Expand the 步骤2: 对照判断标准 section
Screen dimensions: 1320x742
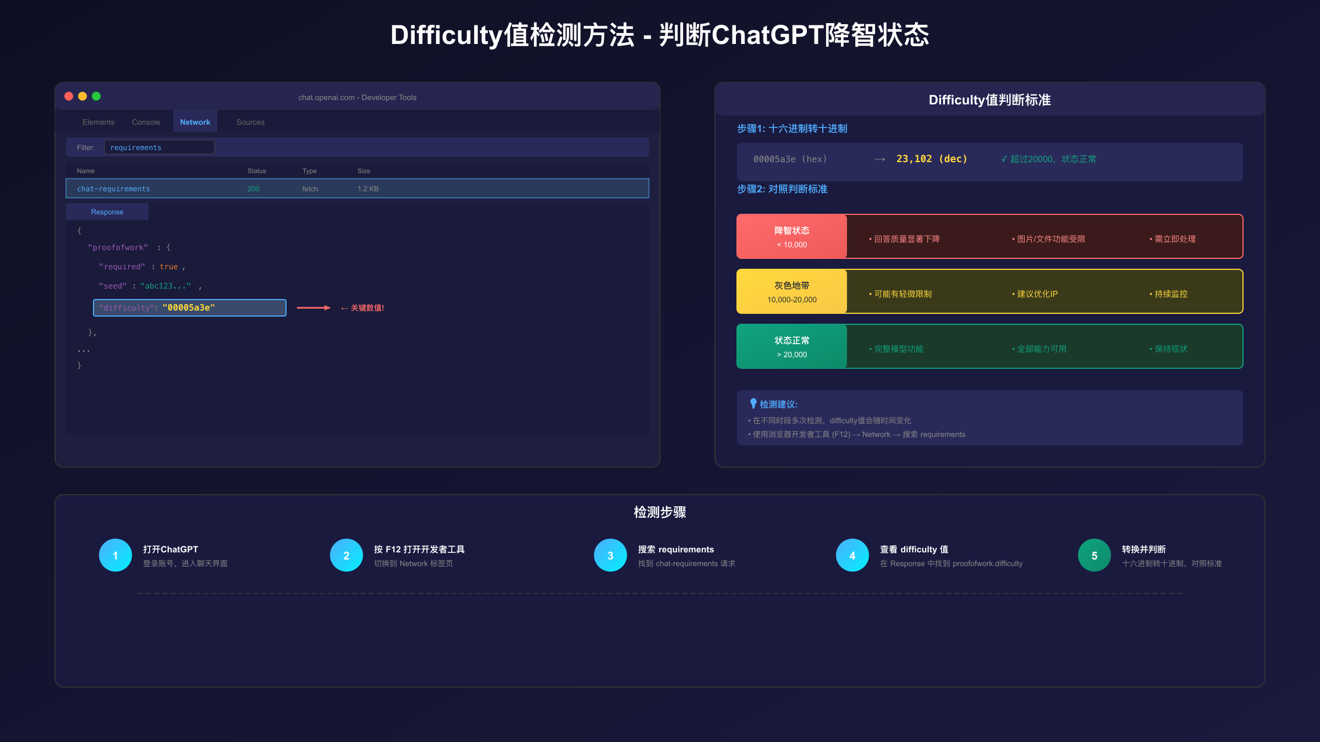click(x=783, y=189)
